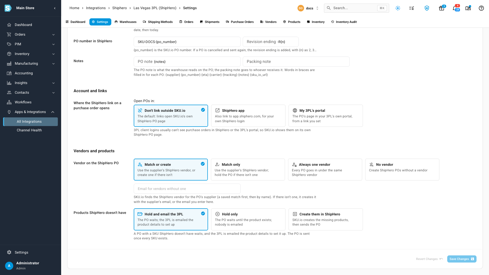Click the Settings gear icon at sidebar bottom
Image resolution: width=489 pixels, height=275 pixels.
pos(9,252)
